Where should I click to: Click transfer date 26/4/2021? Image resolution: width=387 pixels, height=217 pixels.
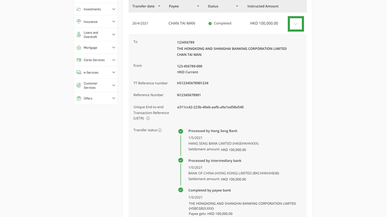point(140,24)
